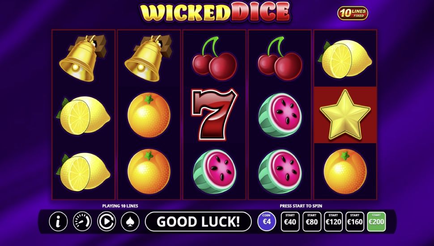This screenshot has width=434, height=246.
Task: Click the watermelon in fourth reel middle row
Action: (280, 115)
